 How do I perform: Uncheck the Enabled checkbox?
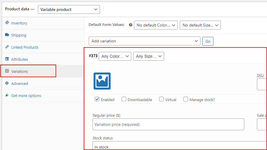click(x=97, y=99)
